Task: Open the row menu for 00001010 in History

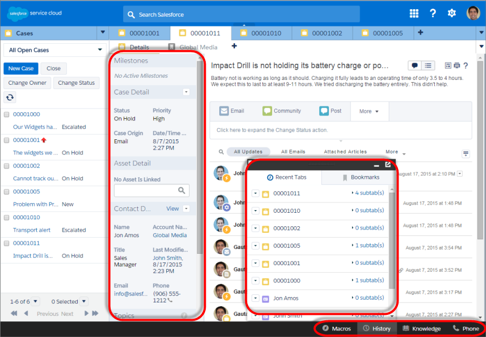Action: coord(255,211)
